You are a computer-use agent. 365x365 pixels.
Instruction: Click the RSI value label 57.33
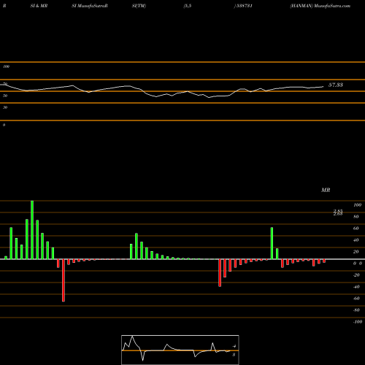pyautogui.click(x=336, y=85)
